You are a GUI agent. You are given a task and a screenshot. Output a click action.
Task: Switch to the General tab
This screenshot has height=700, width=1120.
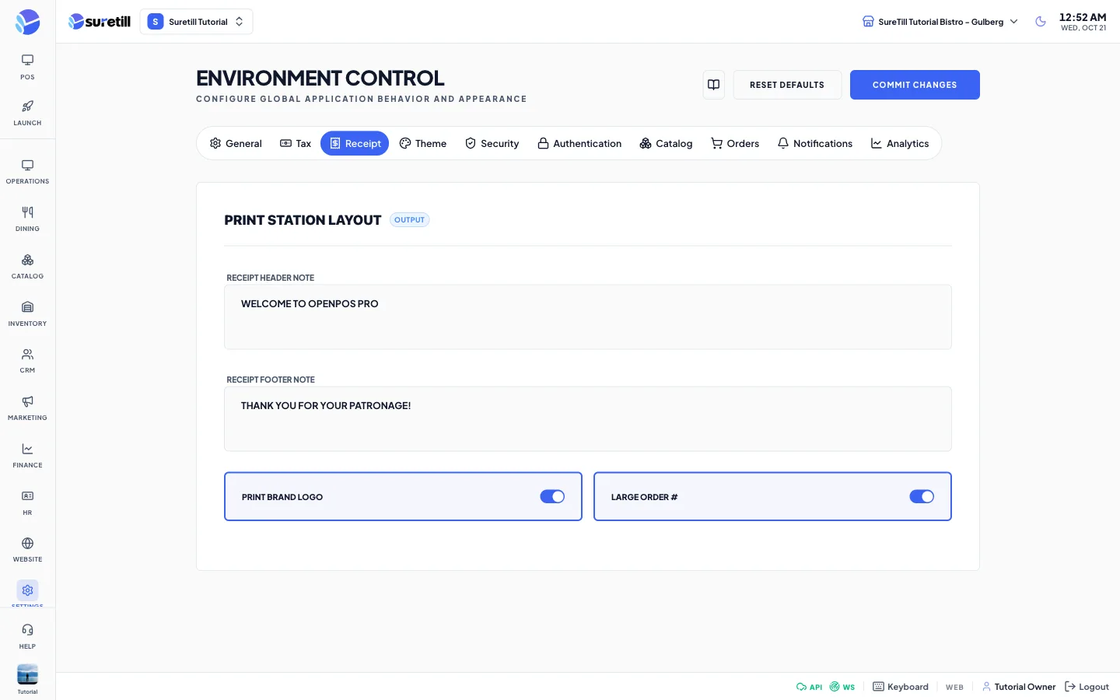click(236, 143)
